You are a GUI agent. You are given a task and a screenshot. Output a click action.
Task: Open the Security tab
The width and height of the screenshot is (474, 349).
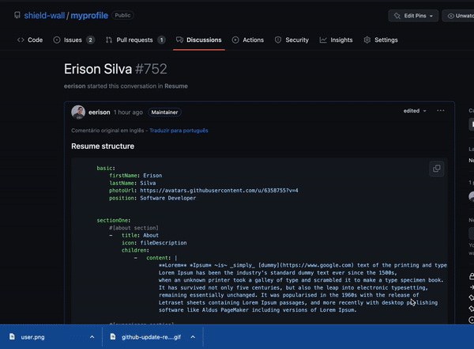point(292,40)
